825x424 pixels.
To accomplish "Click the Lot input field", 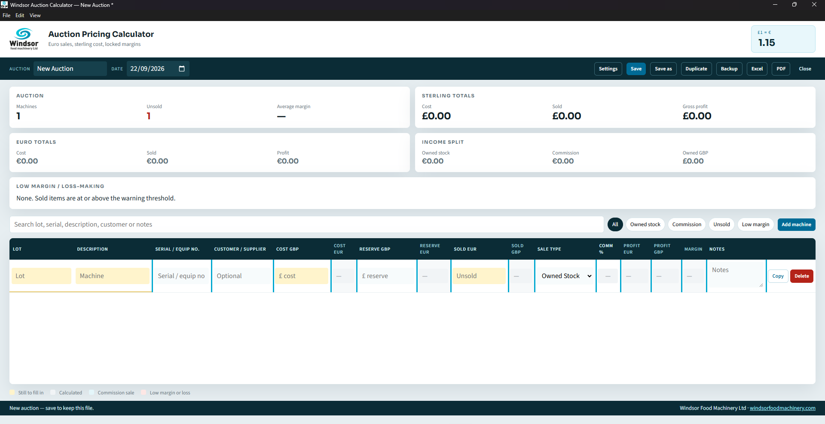I will tap(41, 276).
